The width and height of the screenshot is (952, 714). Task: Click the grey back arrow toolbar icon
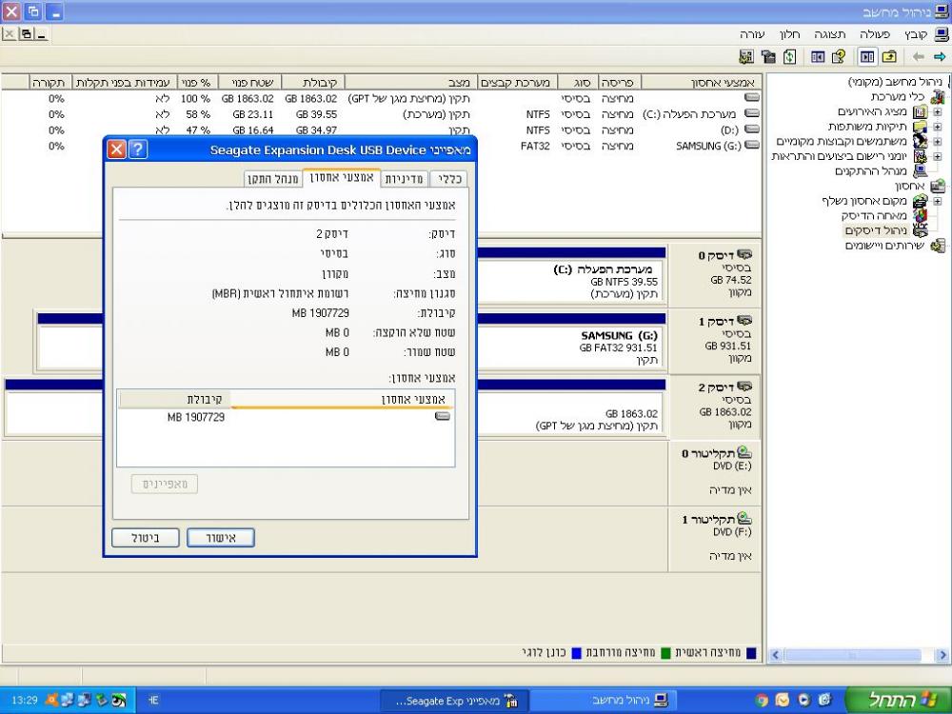point(918,56)
